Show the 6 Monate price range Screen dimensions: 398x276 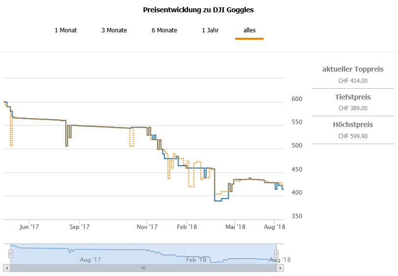click(164, 30)
